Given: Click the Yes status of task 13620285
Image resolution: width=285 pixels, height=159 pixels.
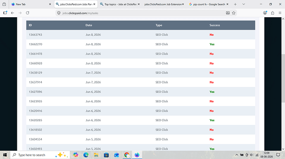Looking at the screenshot, I should (212, 120).
